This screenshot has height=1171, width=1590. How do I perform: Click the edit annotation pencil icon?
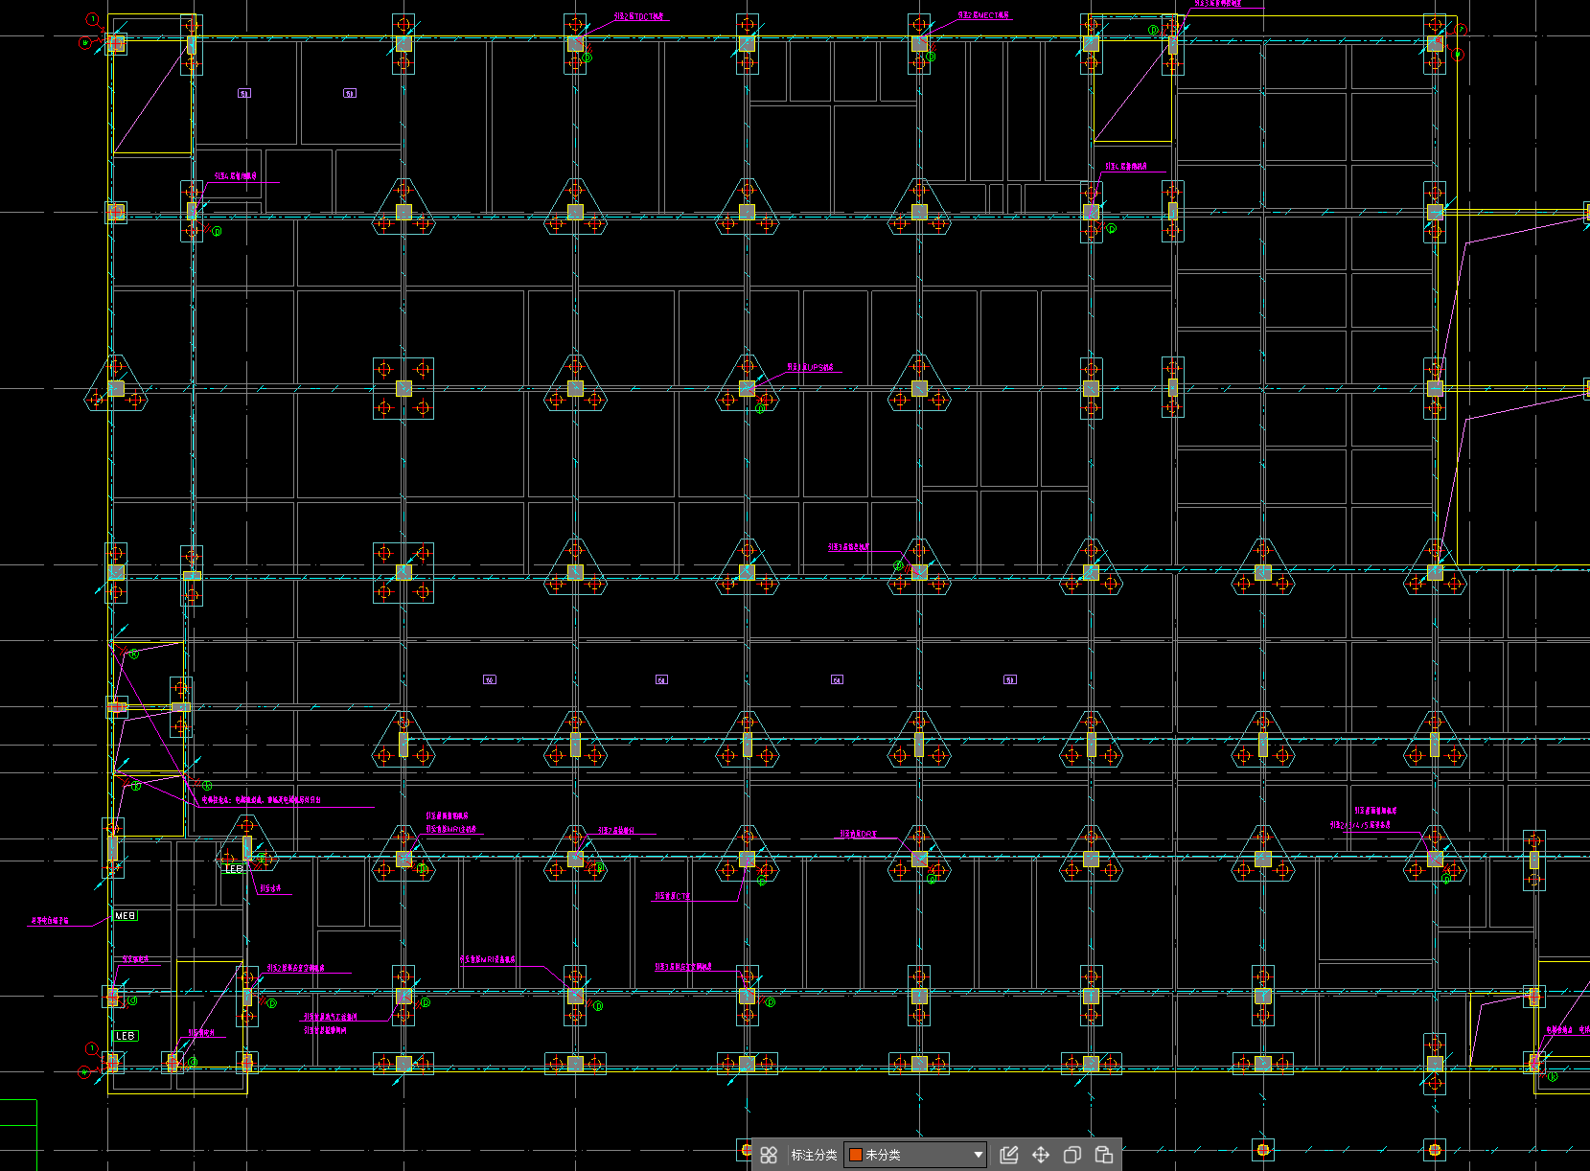click(x=1009, y=1155)
